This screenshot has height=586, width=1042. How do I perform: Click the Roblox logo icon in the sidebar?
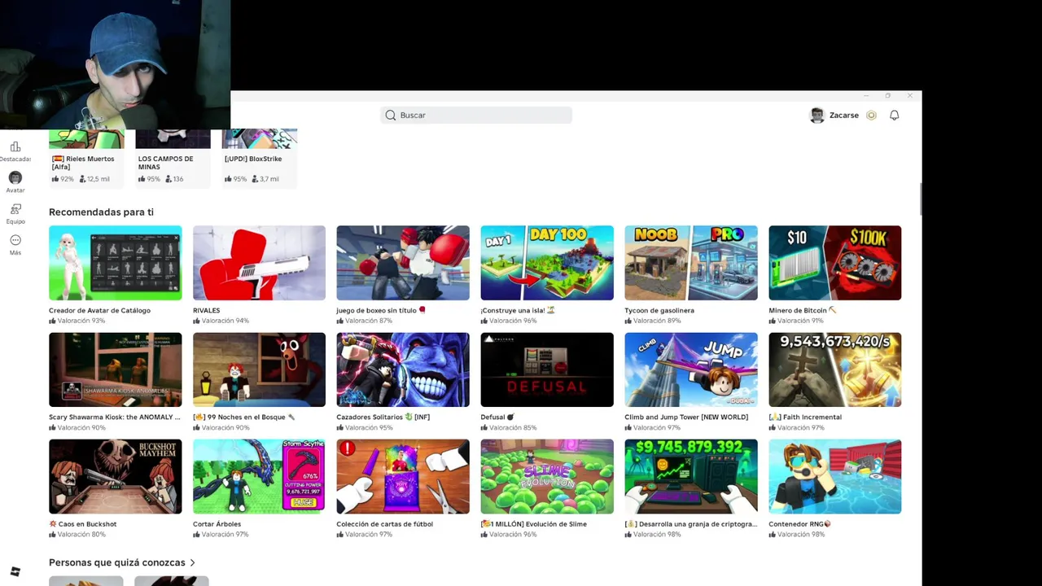[15, 572]
